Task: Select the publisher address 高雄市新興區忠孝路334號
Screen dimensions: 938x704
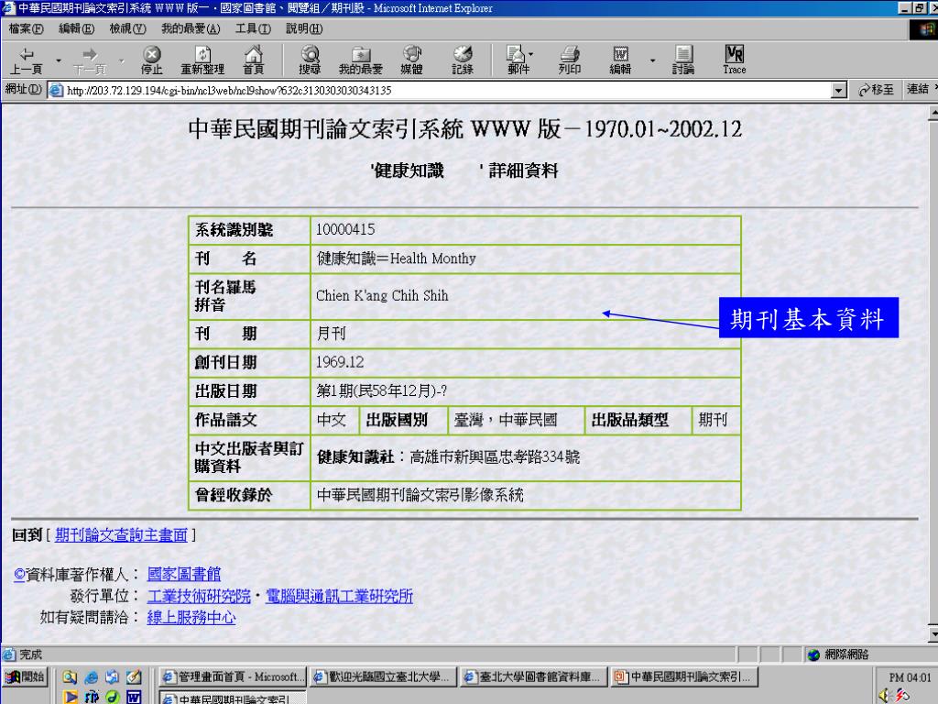Action: pos(495,457)
